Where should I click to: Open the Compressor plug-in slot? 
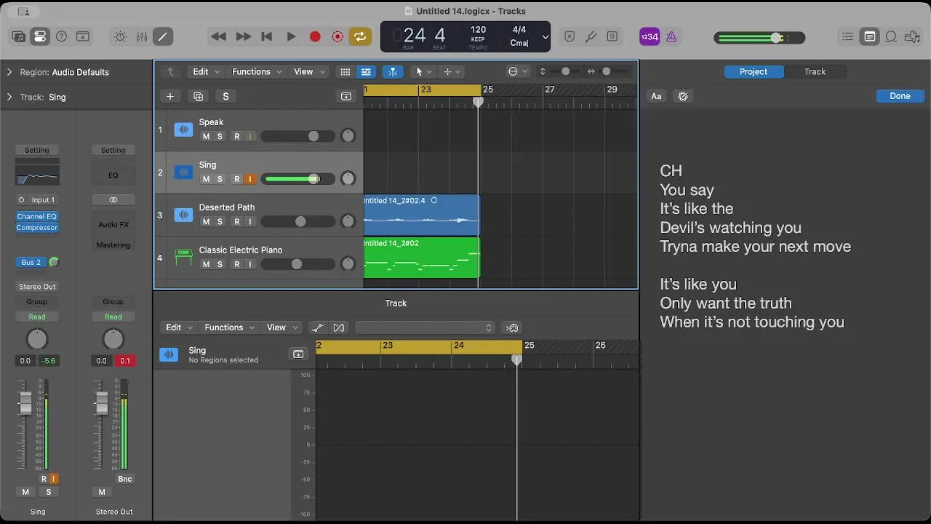(x=36, y=227)
